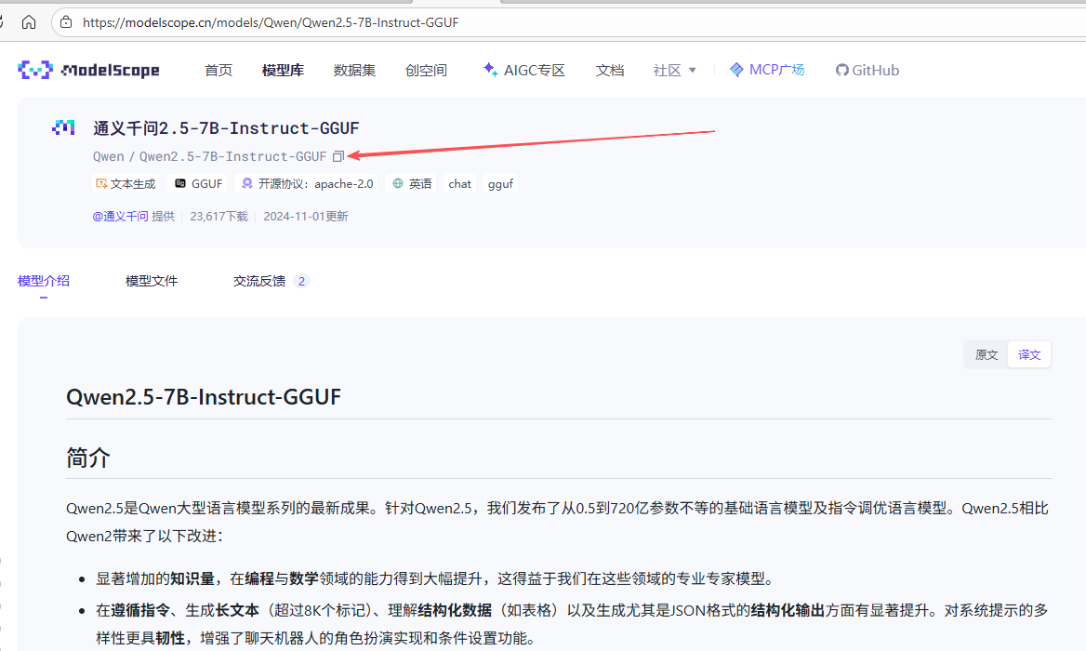
Task: Open the @通义千问 provider link
Action: click(x=120, y=216)
